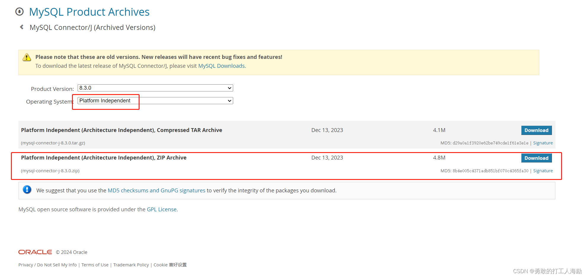Open the Operating System Platform Independent dropdown
586x277 pixels.
pos(155,101)
